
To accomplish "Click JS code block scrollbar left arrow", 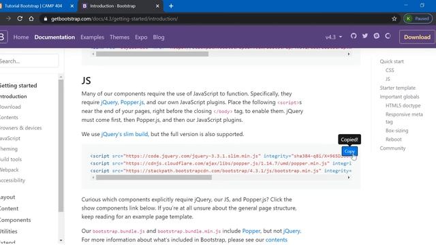I will [x=93, y=178].
